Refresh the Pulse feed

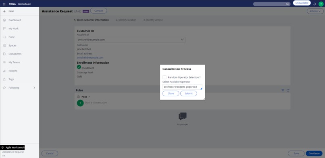288,90
